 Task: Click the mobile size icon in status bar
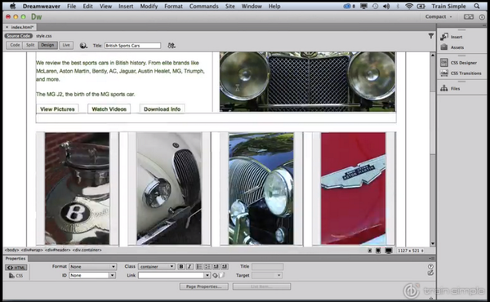point(370,251)
